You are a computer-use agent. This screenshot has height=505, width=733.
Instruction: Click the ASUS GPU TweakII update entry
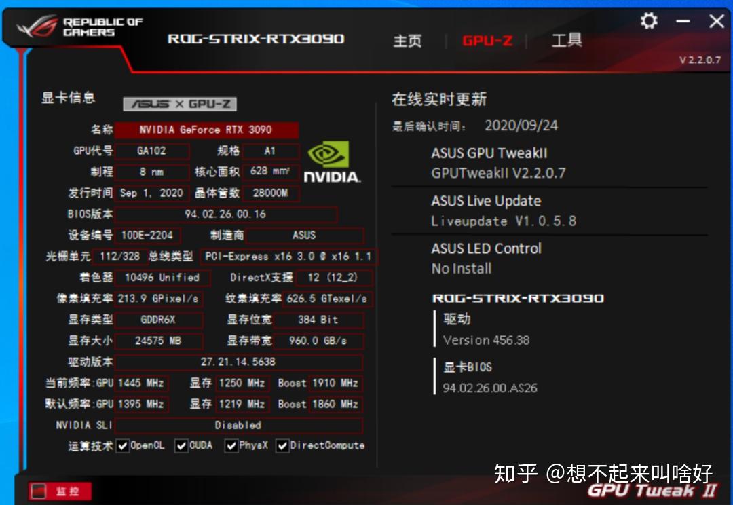pos(498,163)
